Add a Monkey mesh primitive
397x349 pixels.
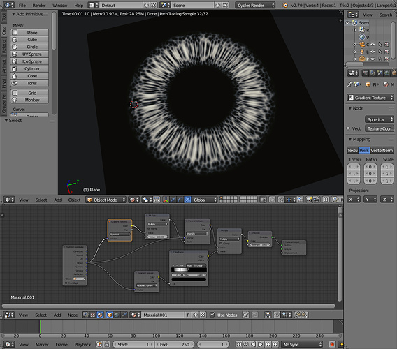(29, 100)
